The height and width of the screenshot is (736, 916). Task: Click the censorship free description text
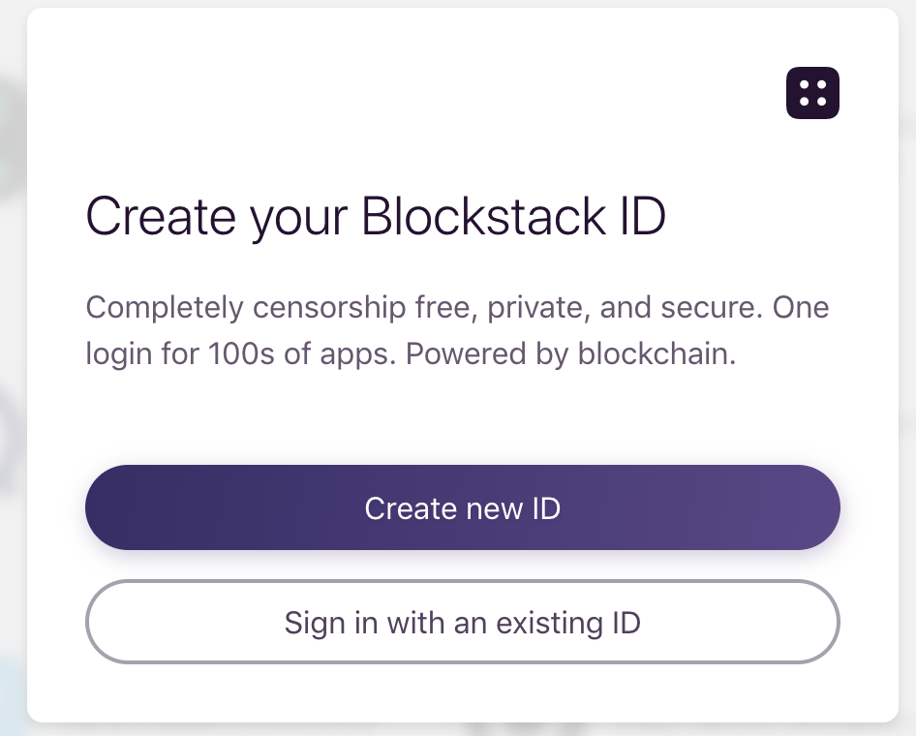457,307
